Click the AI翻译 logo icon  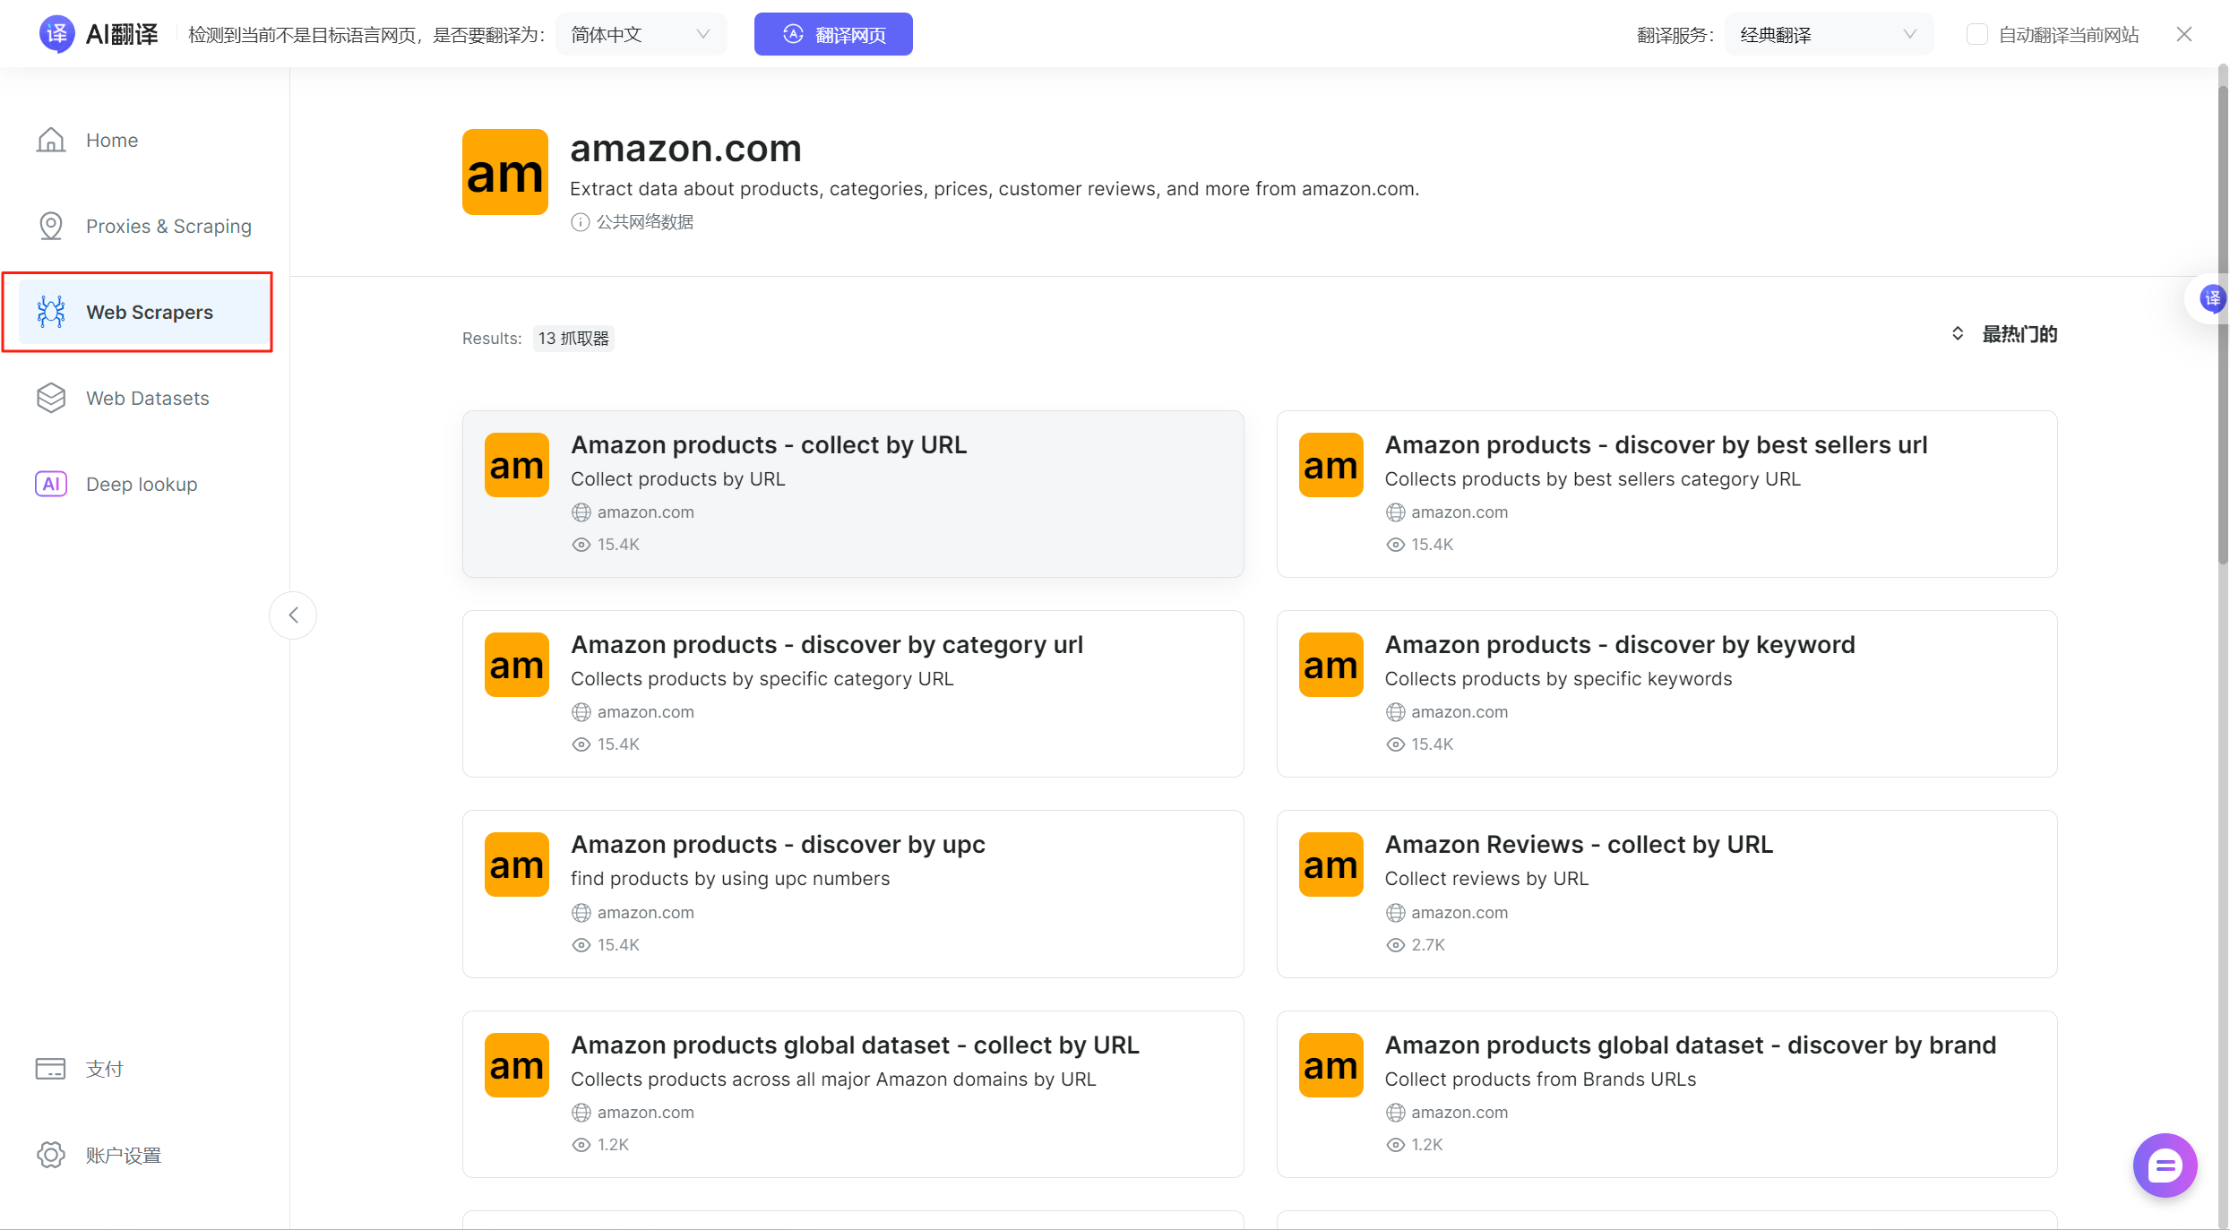pos(56,34)
